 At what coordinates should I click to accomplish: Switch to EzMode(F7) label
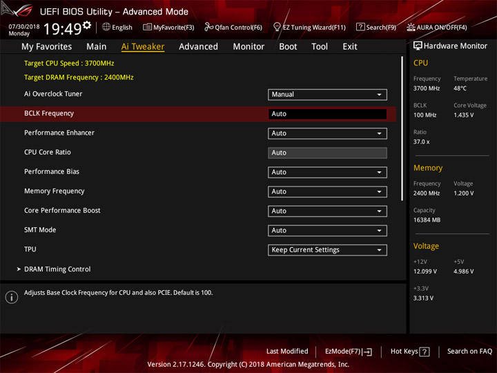[343, 352]
